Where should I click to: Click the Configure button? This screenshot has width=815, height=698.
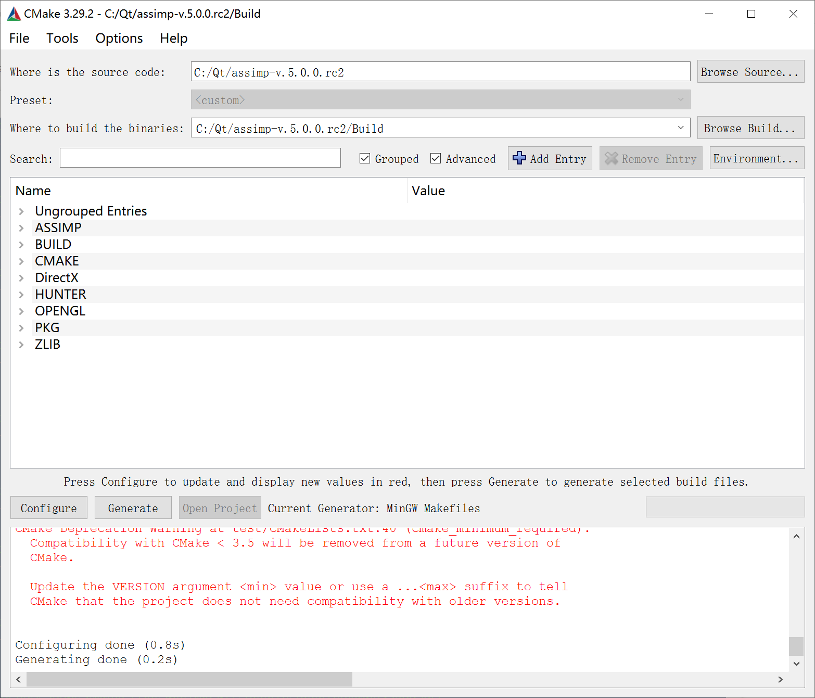pyautogui.click(x=49, y=508)
